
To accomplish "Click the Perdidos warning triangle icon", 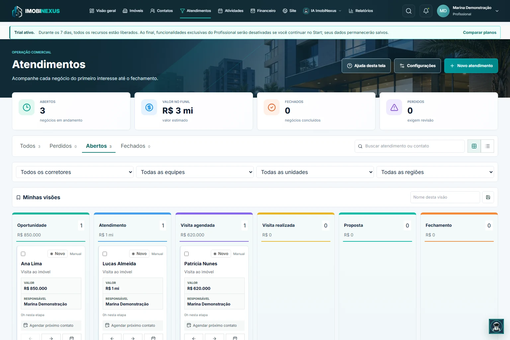I will 394,107.
